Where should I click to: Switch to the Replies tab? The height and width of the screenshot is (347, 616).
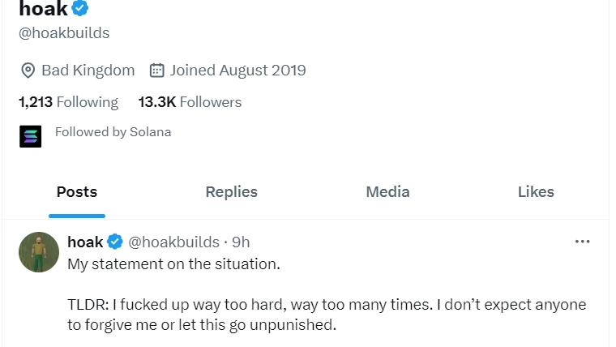tap(231, 192)
